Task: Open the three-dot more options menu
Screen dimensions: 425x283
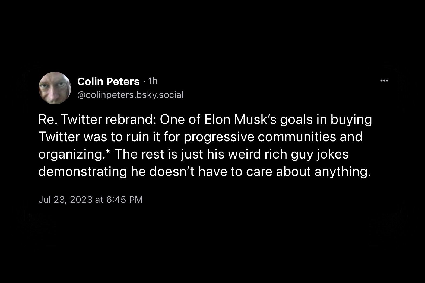Action: pyautogui.click(x=384, y=81)
